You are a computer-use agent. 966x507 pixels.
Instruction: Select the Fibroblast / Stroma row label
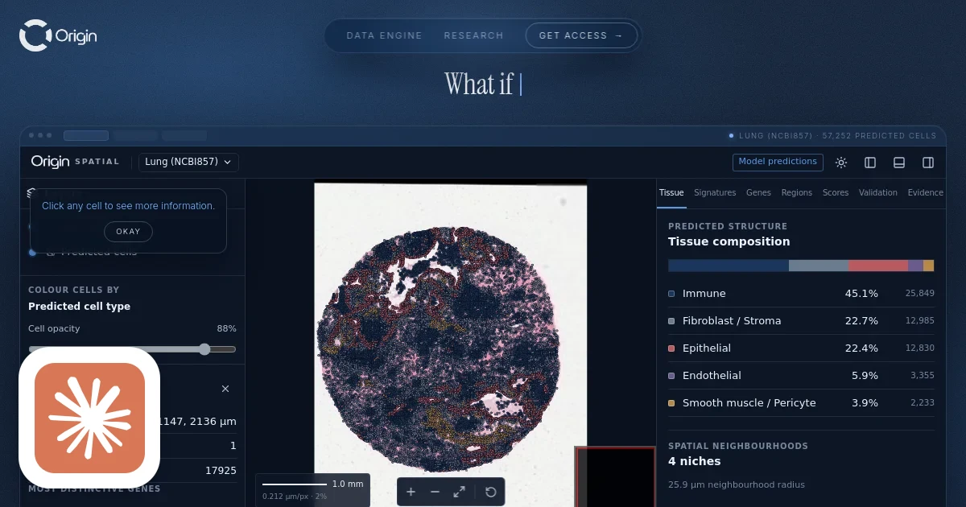click(732, 321)
